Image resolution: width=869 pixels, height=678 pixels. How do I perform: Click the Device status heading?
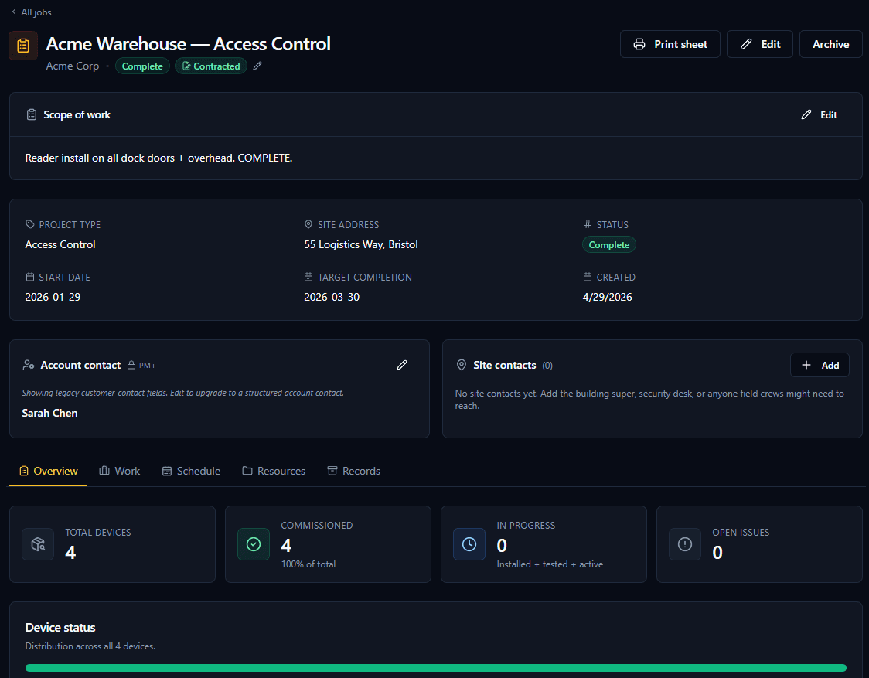click(60, 628)
